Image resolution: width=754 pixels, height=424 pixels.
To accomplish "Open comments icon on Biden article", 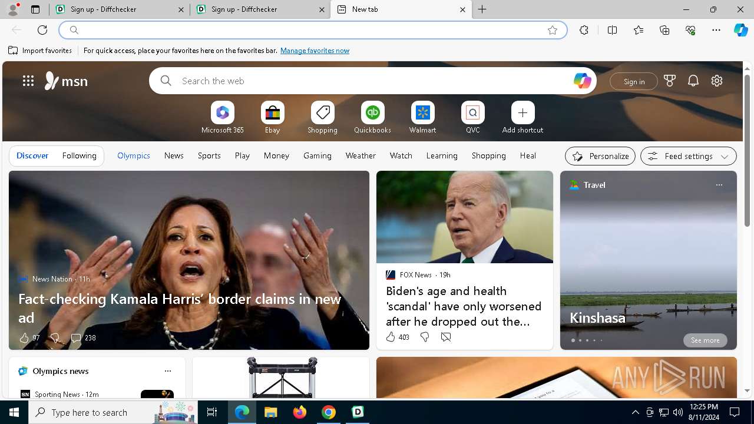I will coord(446,337).
